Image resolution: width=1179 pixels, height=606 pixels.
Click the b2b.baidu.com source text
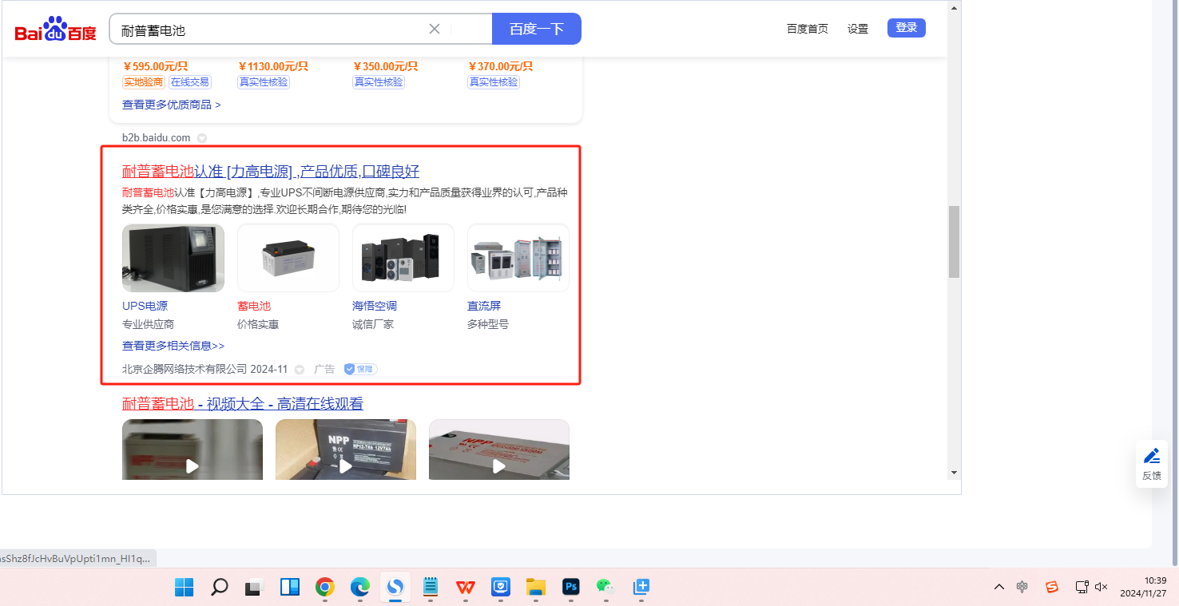pyautogui.click(x=157, y=137)
